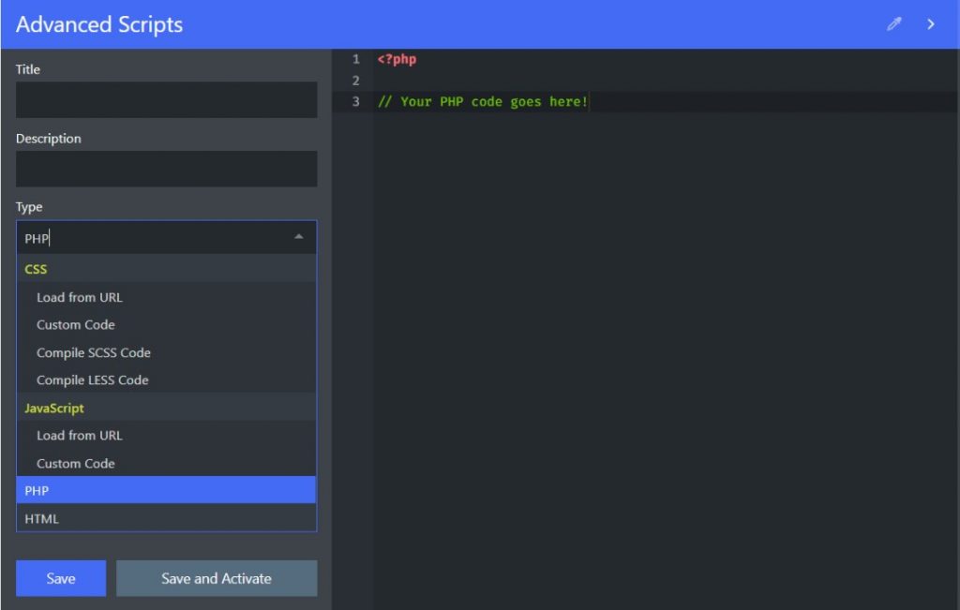Click the JavaScript group header in list

[x=54, y=408]
